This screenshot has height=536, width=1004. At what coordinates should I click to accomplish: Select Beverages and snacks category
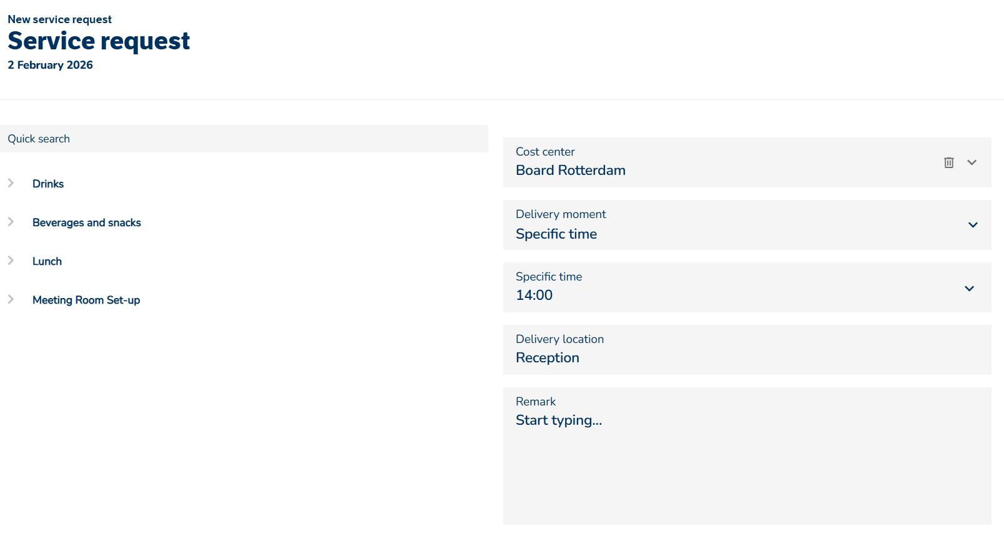pyautogui.click(x=87, y=222)
